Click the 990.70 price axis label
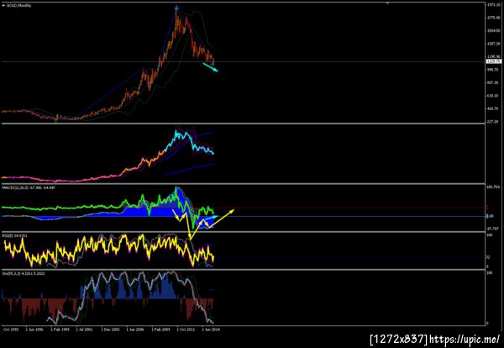This screenshot has width=504, height=348. point(493,70)
